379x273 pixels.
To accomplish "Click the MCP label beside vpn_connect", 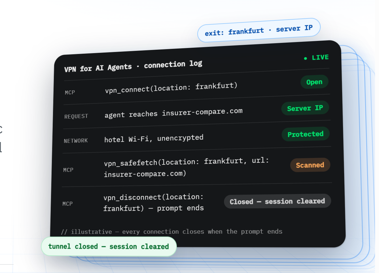I will point(70,93).
